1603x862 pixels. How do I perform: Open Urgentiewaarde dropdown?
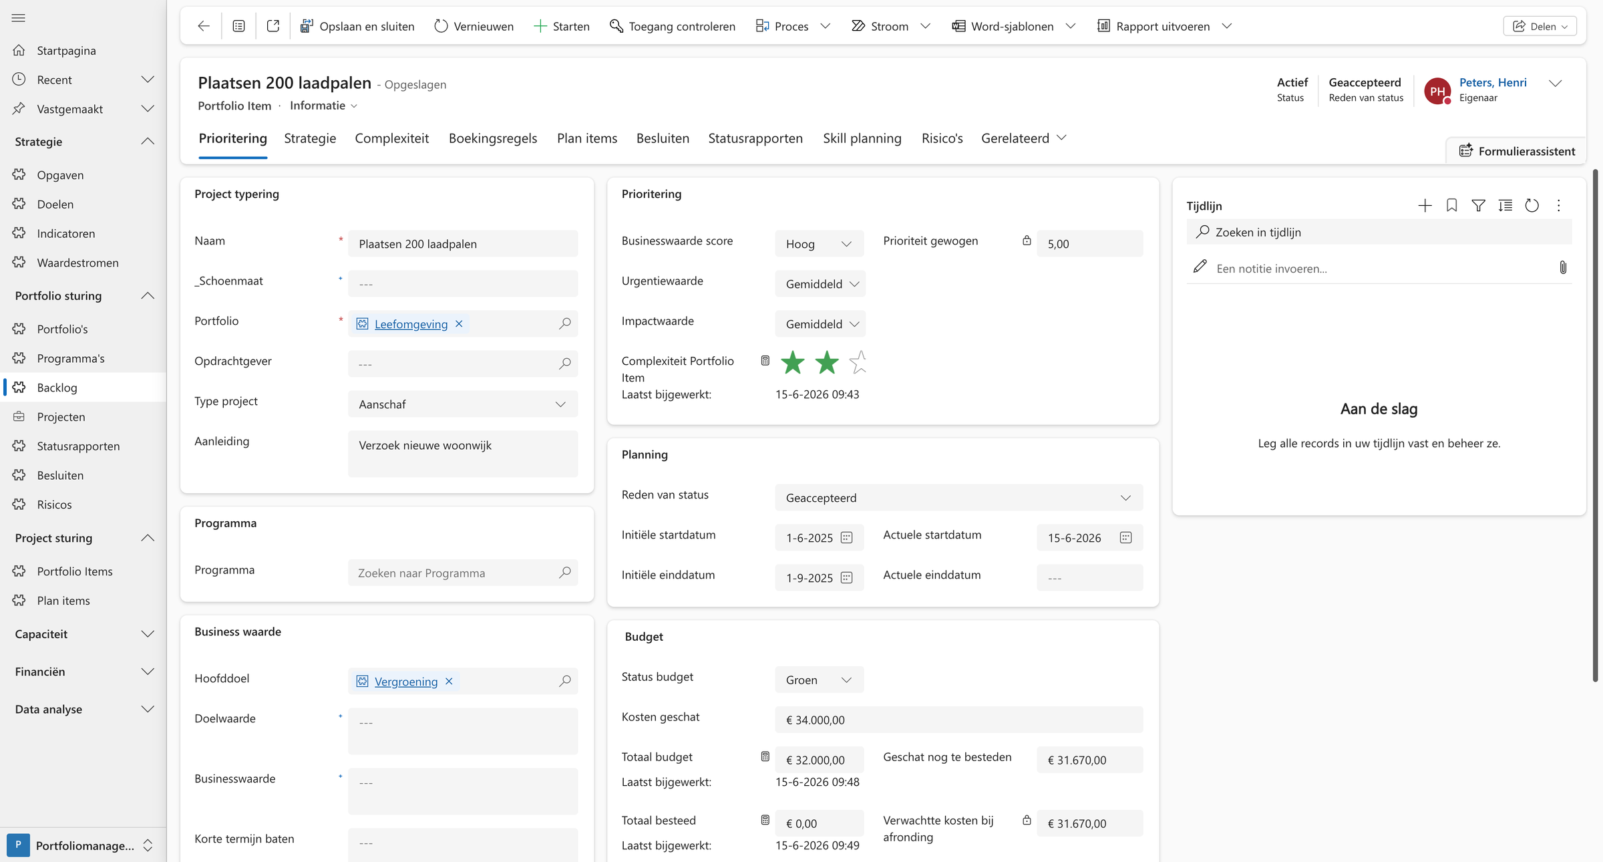click(x=820, y=284)
